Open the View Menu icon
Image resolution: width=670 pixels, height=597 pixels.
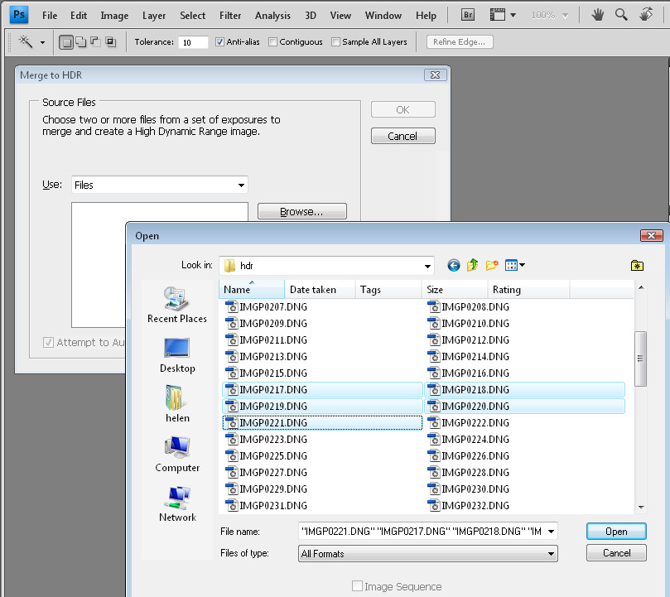[511, 266]
